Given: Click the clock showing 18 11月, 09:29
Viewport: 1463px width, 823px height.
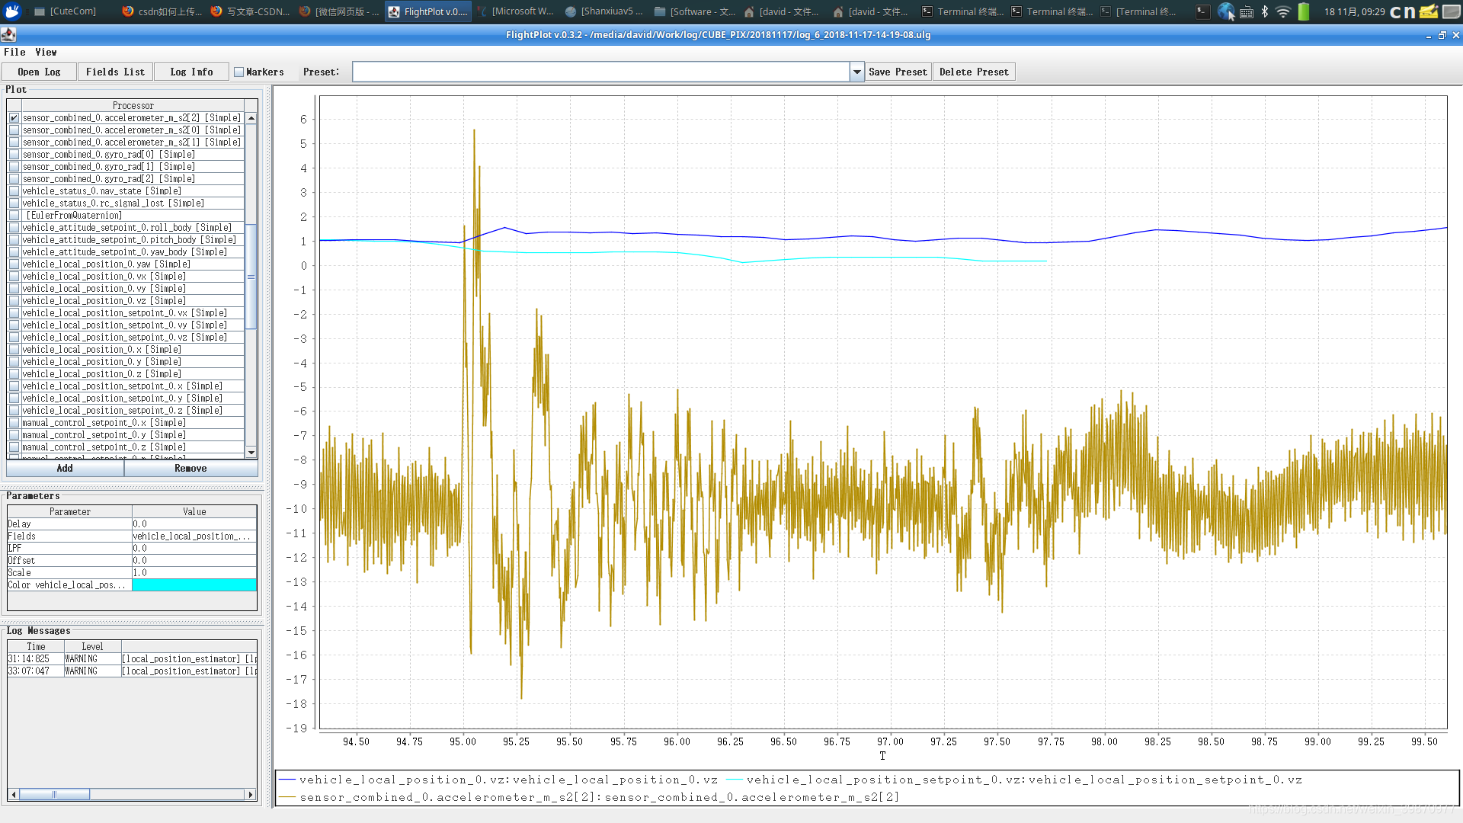Looking at the screenshot, I should pos(1354,11).
